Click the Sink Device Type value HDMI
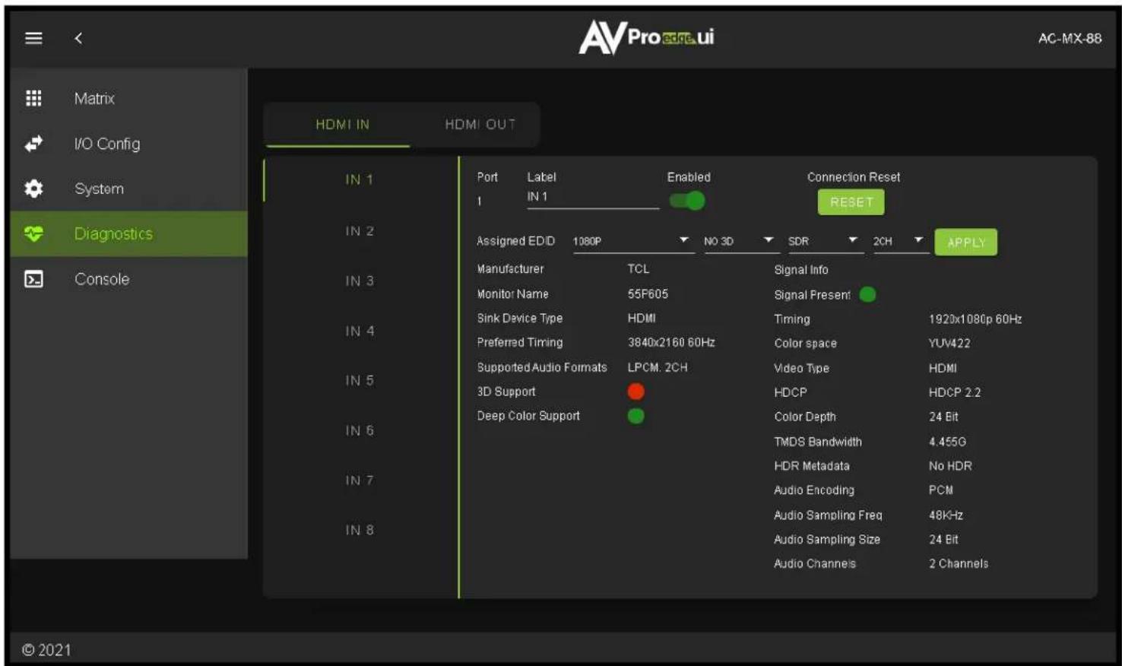The height and width of the screenshot is (666, 1122). click(x=642, y=318)
